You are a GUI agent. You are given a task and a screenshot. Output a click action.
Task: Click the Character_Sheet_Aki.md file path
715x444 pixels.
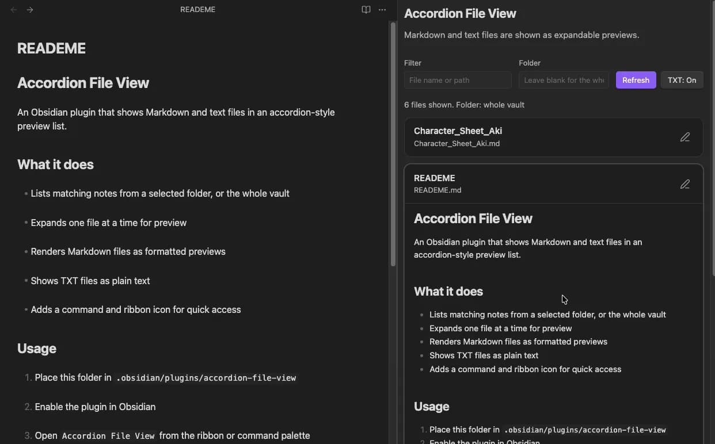[x=457, y=144]
